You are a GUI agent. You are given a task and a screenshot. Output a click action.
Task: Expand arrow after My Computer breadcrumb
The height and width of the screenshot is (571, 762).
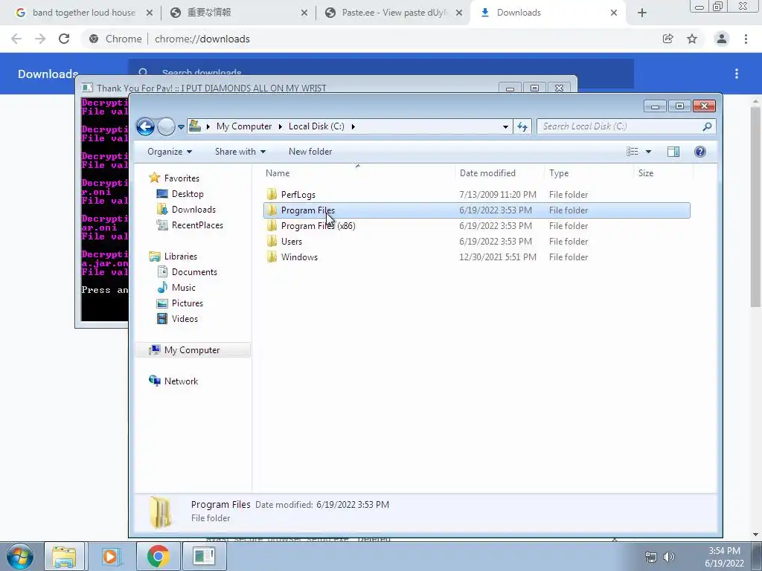pos(280,126)
